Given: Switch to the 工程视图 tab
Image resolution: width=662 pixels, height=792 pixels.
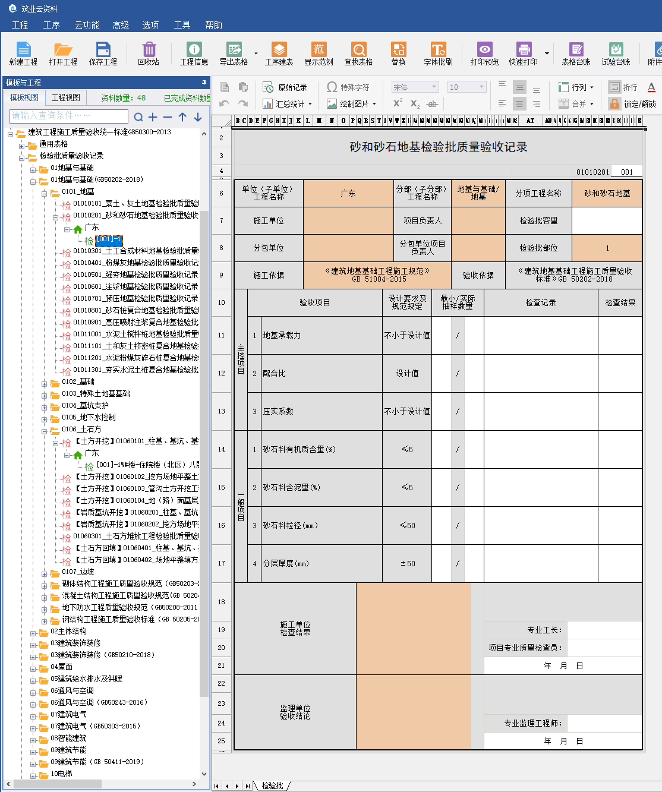Looking at the screenshot, I should pos(65,97).
